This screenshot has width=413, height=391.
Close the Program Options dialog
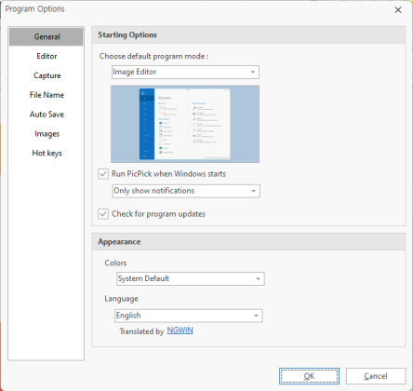[398, 10]
